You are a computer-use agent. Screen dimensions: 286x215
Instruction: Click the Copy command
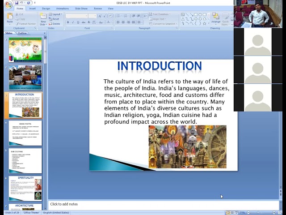click(20, 19)
